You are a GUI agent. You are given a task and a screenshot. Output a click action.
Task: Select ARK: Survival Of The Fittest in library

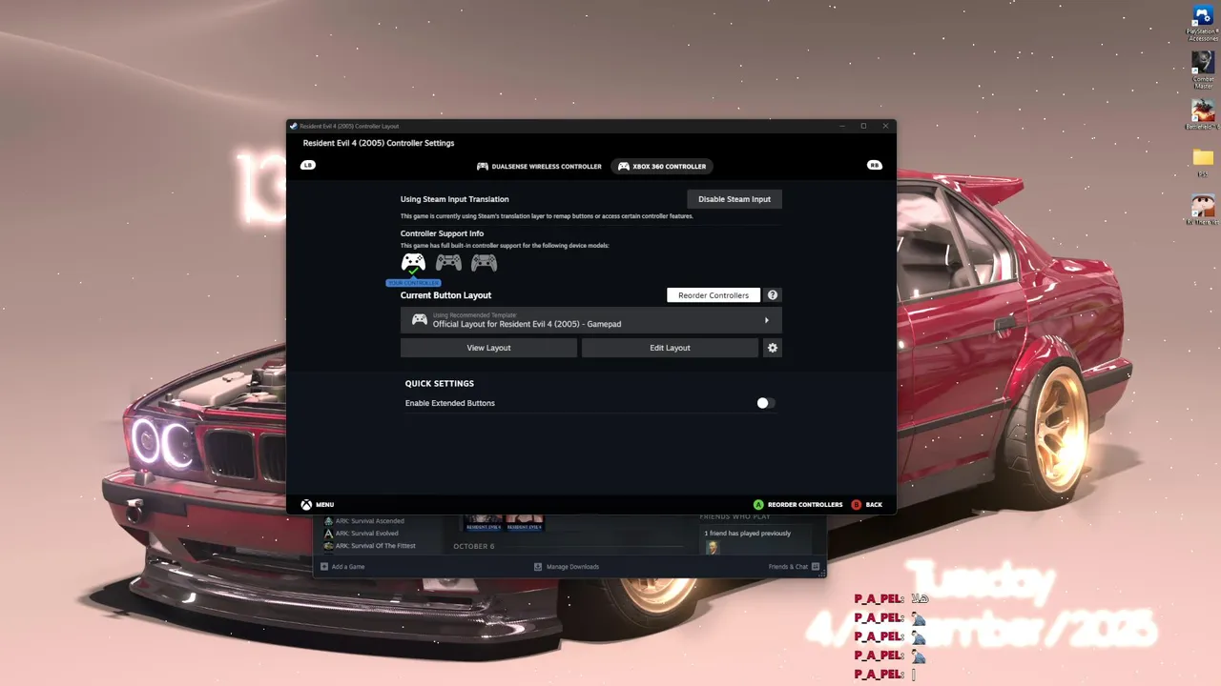370,546
